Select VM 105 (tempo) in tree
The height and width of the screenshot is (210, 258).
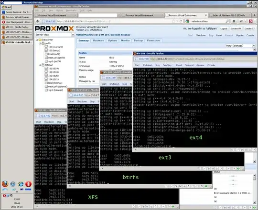53,50
